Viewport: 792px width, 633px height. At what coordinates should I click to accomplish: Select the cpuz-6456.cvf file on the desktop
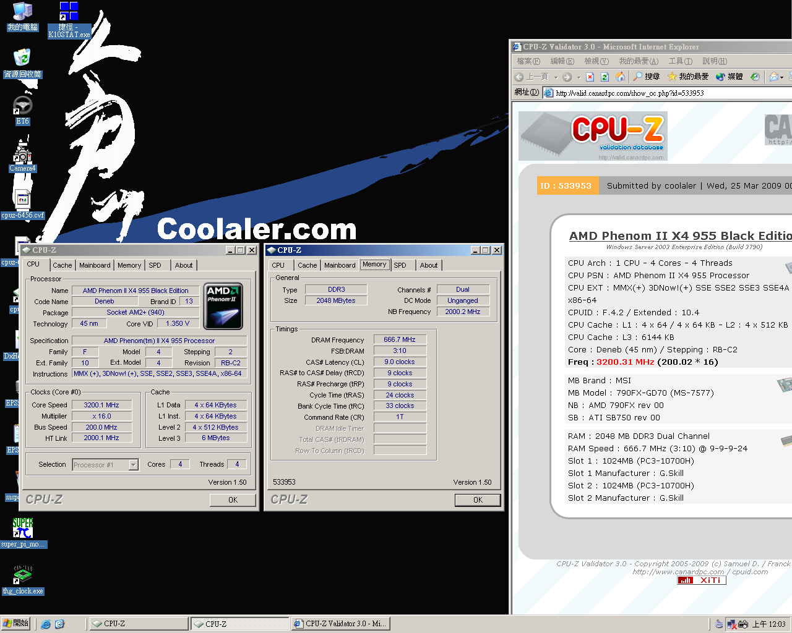22,205
